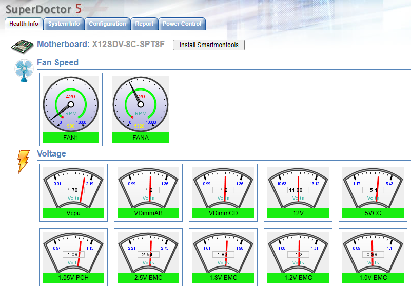Image resolution: width=411 pixels, height=289 pixels.
Task: Click the 1.05V PCH green label
Action: pos(73,278)
